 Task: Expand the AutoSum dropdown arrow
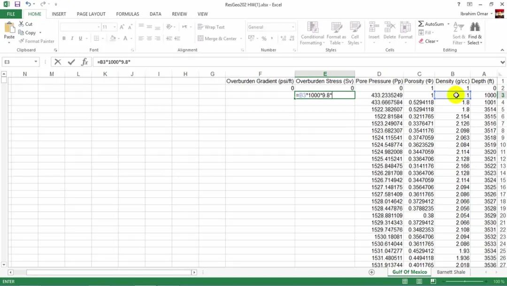click(448, 24)
